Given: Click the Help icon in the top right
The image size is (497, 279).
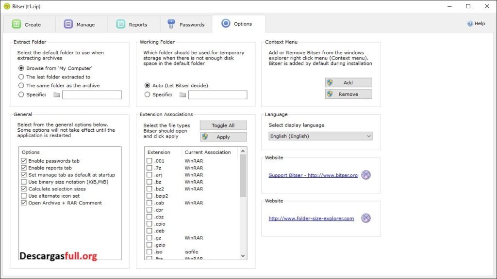Looking at the screenshot, I should point(469,23).
